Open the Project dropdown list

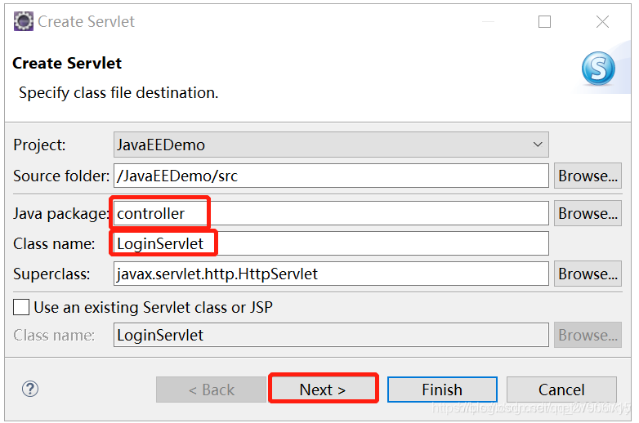538,145
